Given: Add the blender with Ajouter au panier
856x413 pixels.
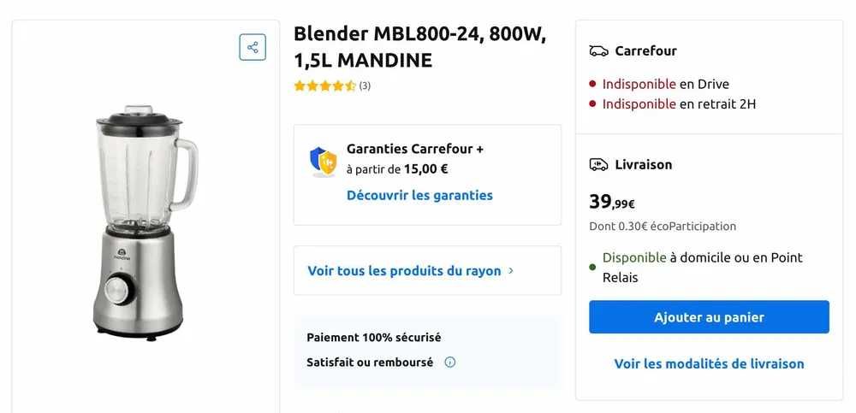Looking at the screenshot, I should click(709, 317).
